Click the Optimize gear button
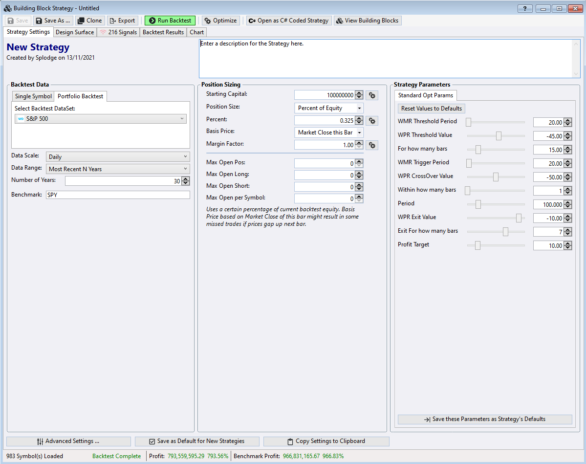 [220, 21]
